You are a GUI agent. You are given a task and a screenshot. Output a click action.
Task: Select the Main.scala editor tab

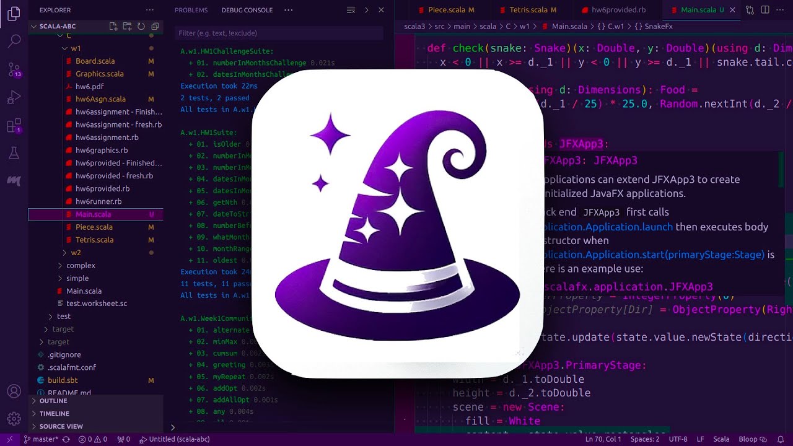702,10
